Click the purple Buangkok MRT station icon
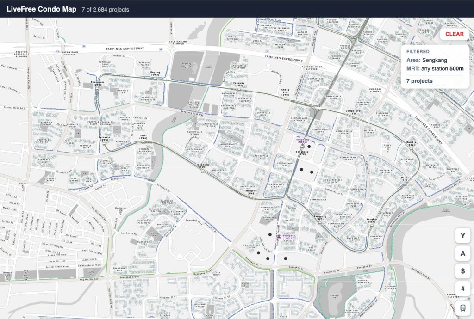 (279, 236)
